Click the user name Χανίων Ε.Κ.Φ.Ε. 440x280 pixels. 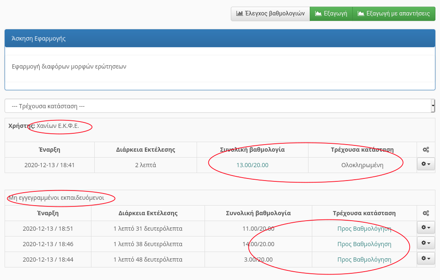(58, 126)
